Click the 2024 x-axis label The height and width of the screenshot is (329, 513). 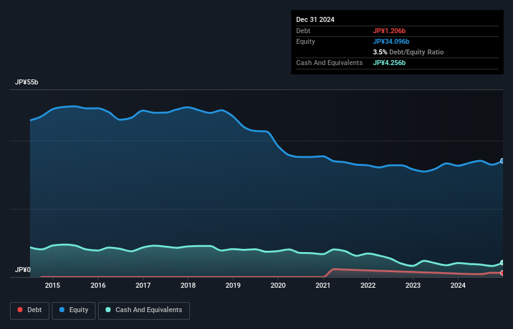point(458,285)
